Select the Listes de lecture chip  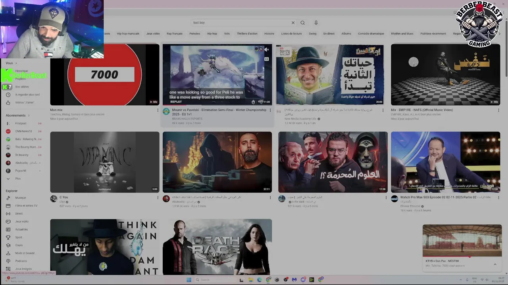click(291, 34)
